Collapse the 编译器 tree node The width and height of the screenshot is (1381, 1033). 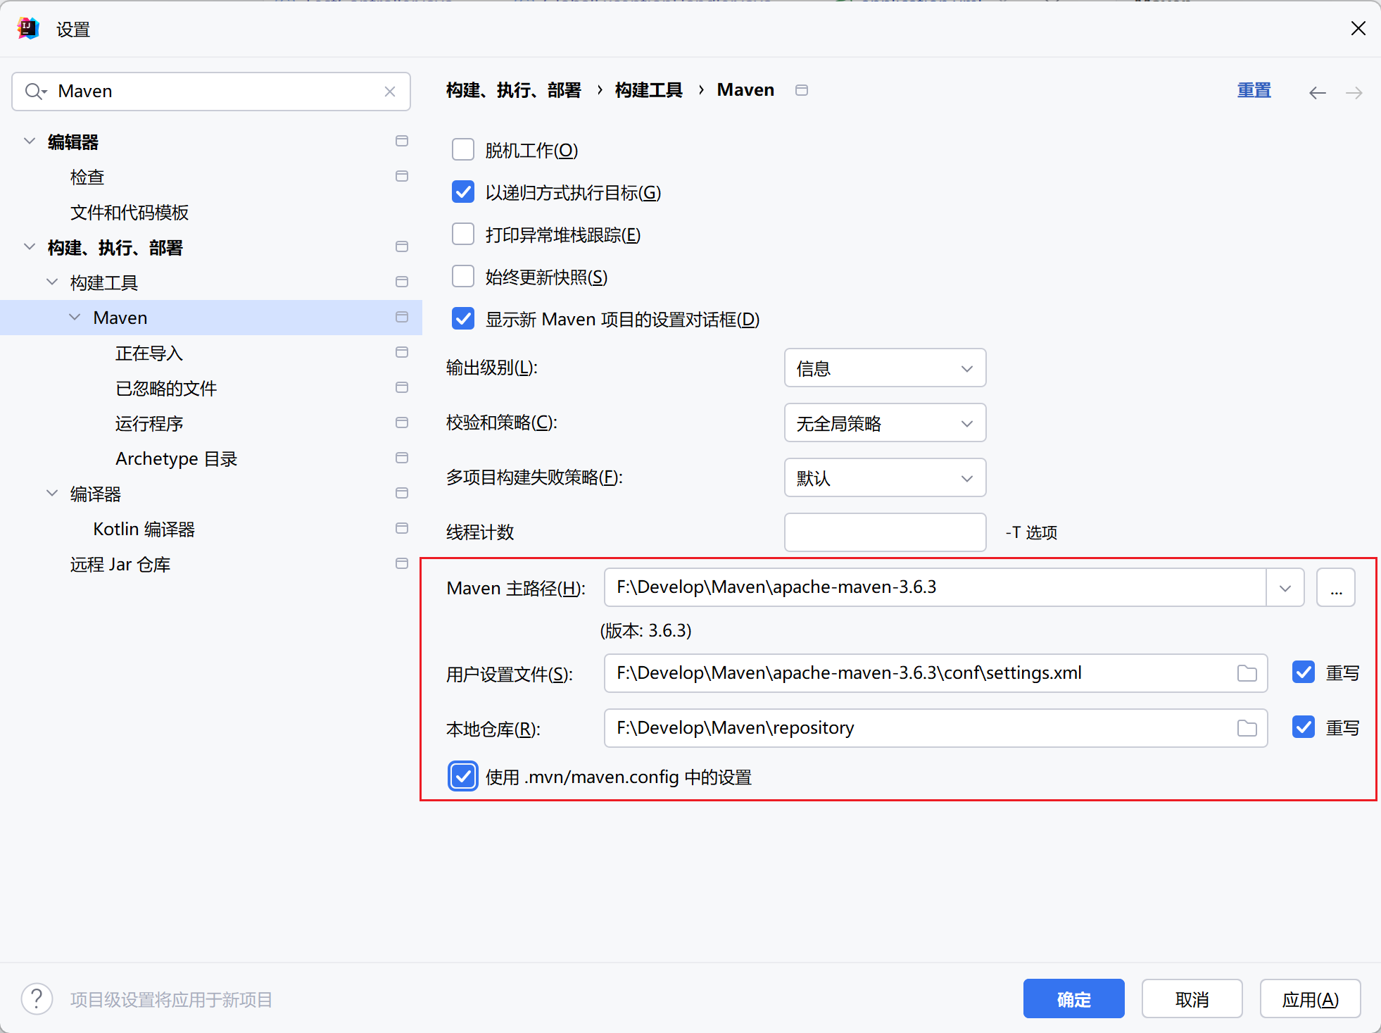52,493
